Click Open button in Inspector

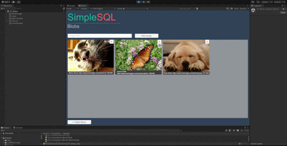pos(283,13)
